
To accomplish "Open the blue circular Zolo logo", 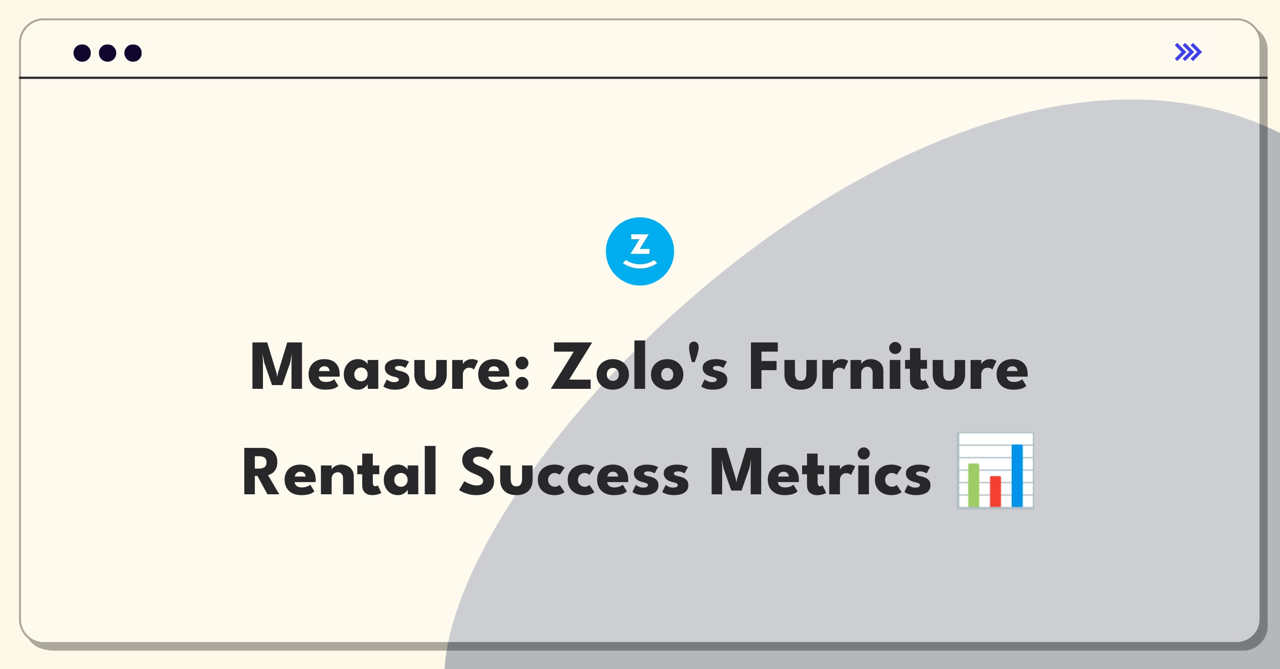I will [x=640, y=251].
